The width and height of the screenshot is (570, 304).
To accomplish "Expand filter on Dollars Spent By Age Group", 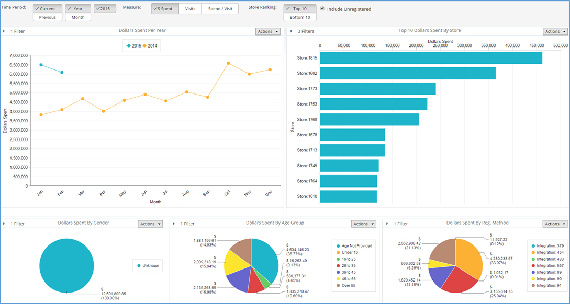I will coord(174,224).
